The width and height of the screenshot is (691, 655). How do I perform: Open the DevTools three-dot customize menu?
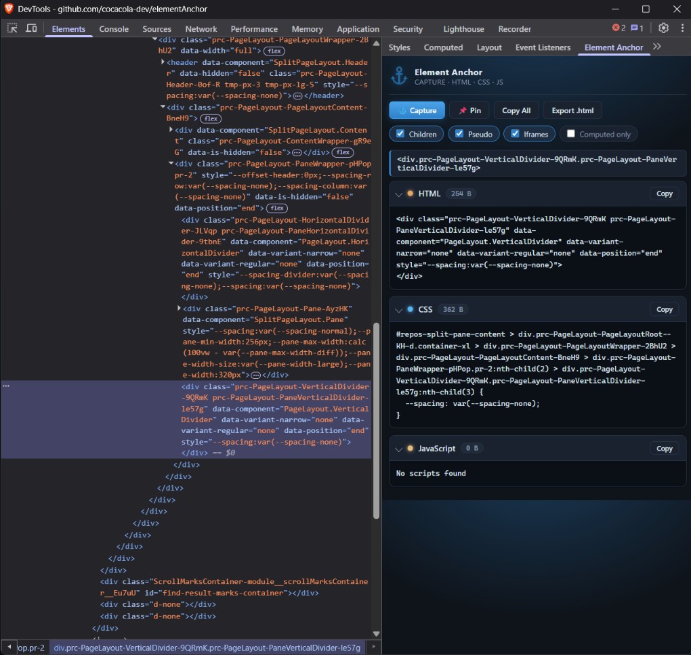coord(682,28)
